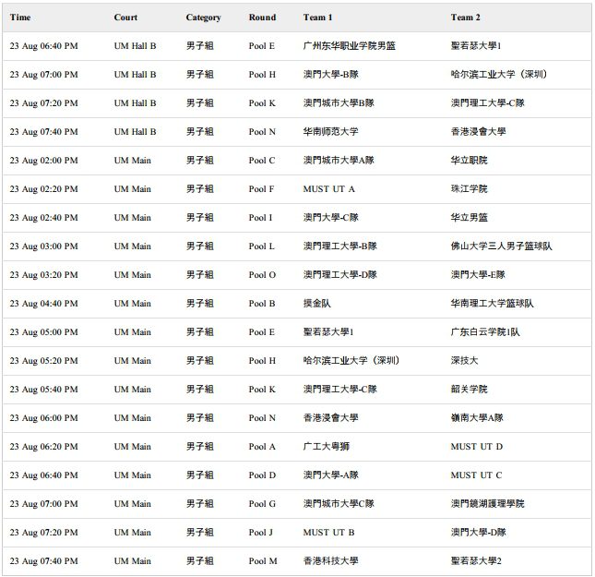Click the Time column header
This screenshot has height=577, width=595.
[20, 18]
